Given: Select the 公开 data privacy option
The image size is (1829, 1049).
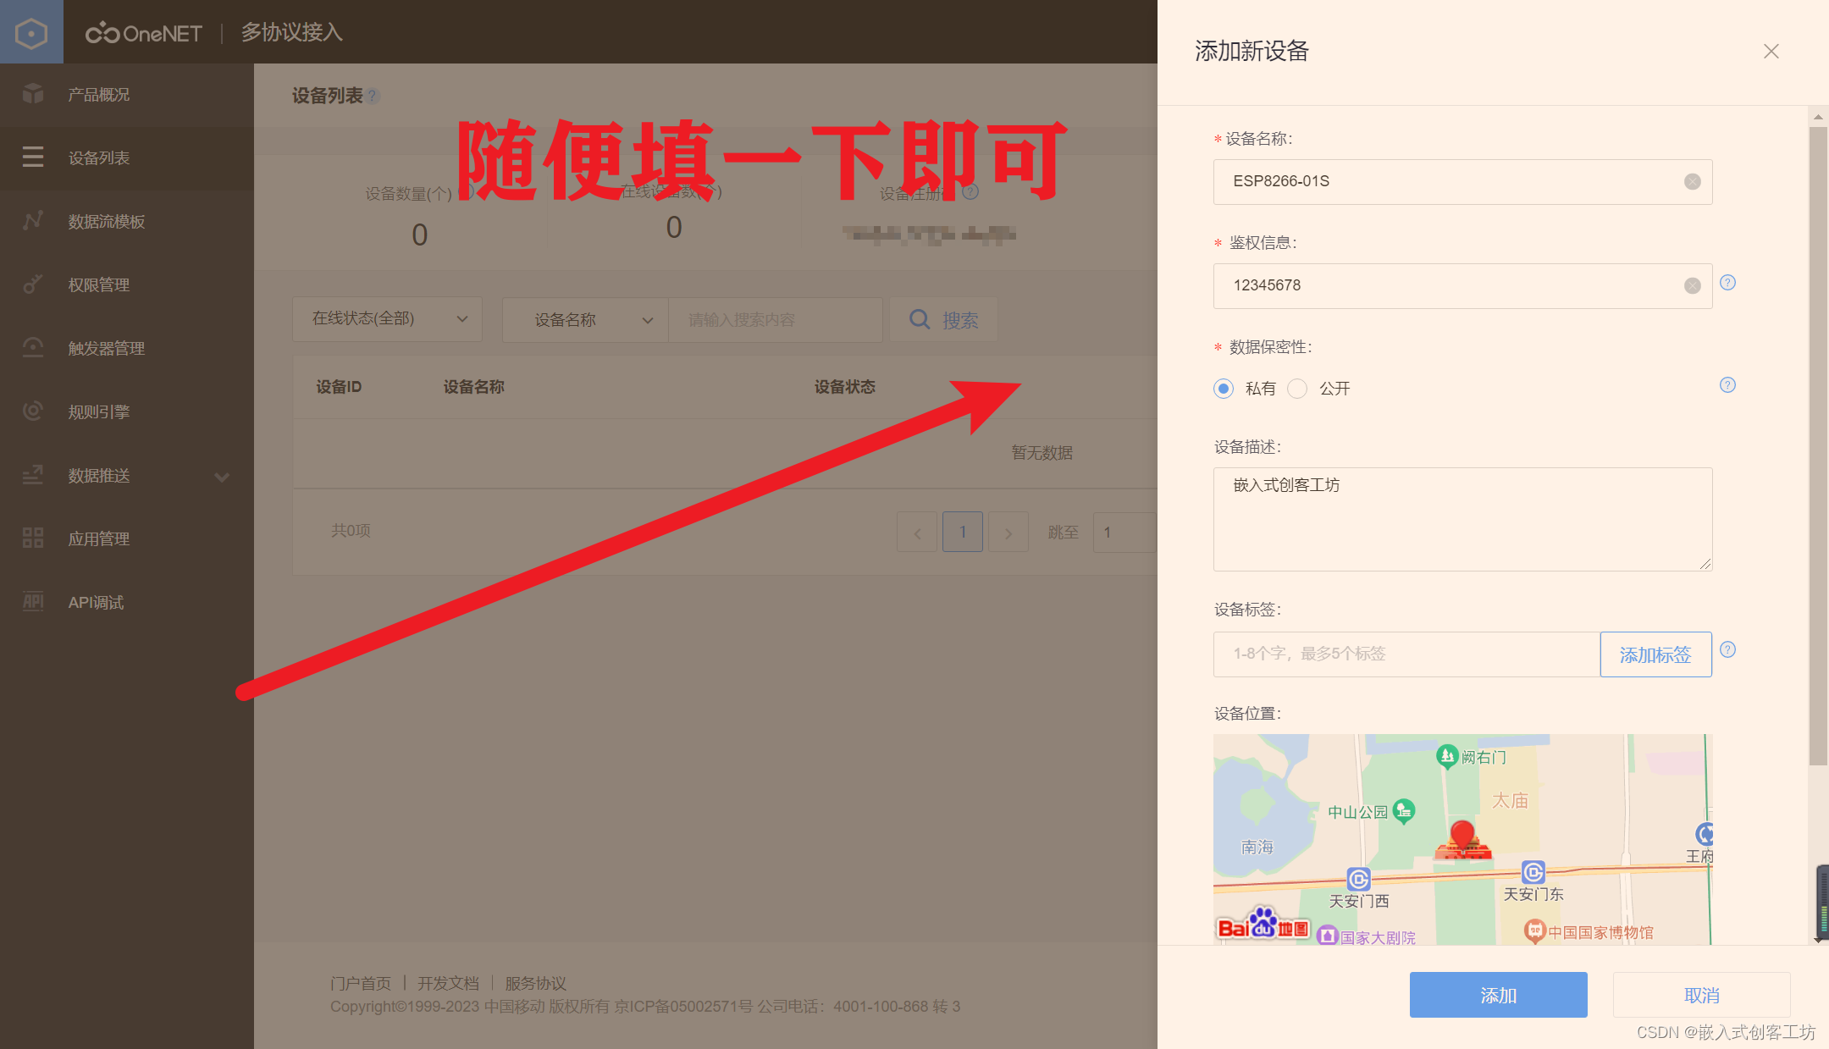Looking at the screenshot, I should [1297, 389].
